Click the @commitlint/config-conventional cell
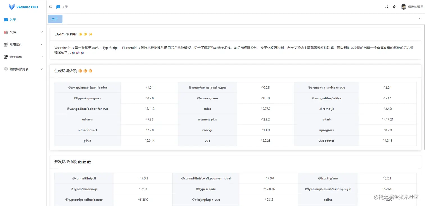Viewport: 425px width, 206px height. pyautogui.click(x=206, y=178)
